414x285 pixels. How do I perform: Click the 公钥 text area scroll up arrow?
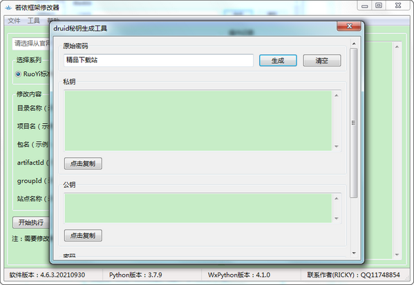[x=337, y=199]
